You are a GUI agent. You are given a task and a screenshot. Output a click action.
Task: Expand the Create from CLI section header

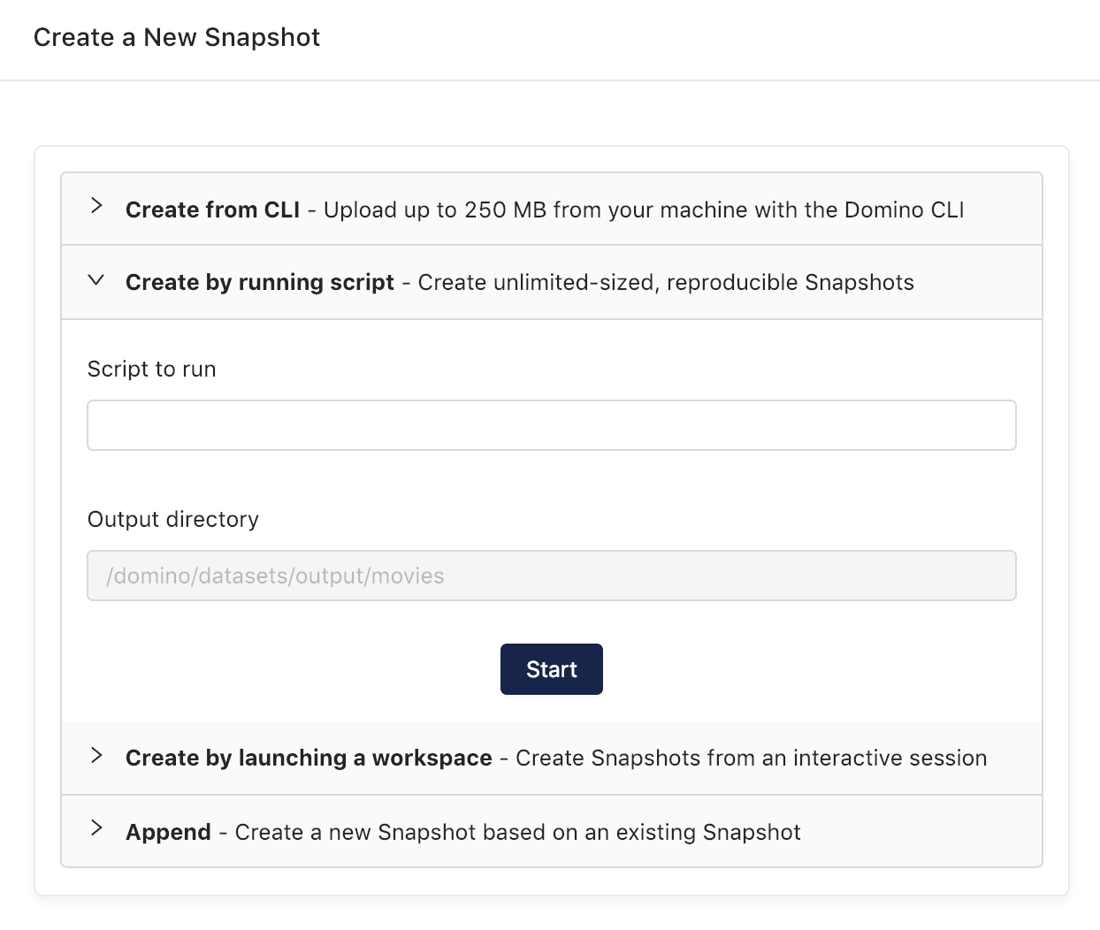tap(552, 210)
